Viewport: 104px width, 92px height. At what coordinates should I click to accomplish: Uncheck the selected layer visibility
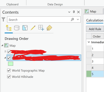pos(9,58)
